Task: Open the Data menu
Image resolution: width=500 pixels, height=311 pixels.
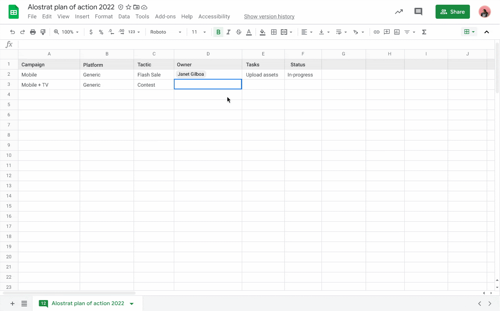Action: click(124, 16)
